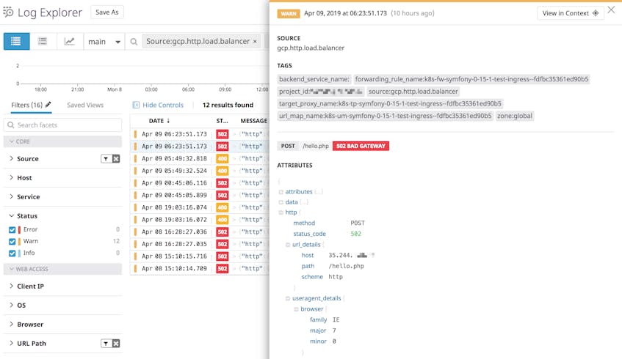Click the Hide Controls link
Screen dimensions: 622x359
(163, 105)
